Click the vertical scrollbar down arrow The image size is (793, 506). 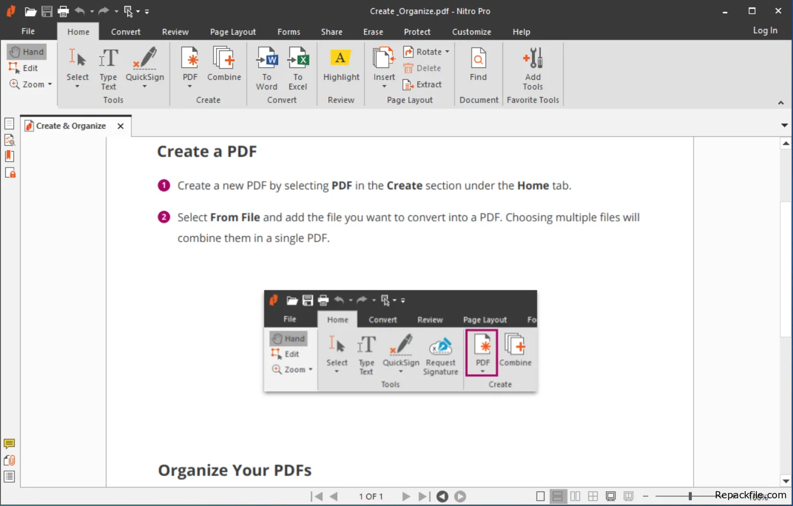786,481
